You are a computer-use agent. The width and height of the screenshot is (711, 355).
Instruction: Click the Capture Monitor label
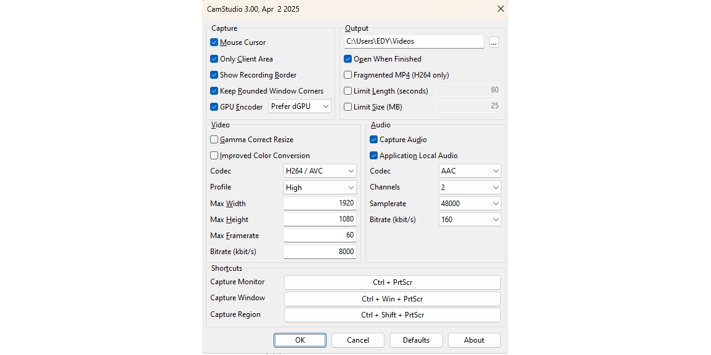[x=237, y=282]
